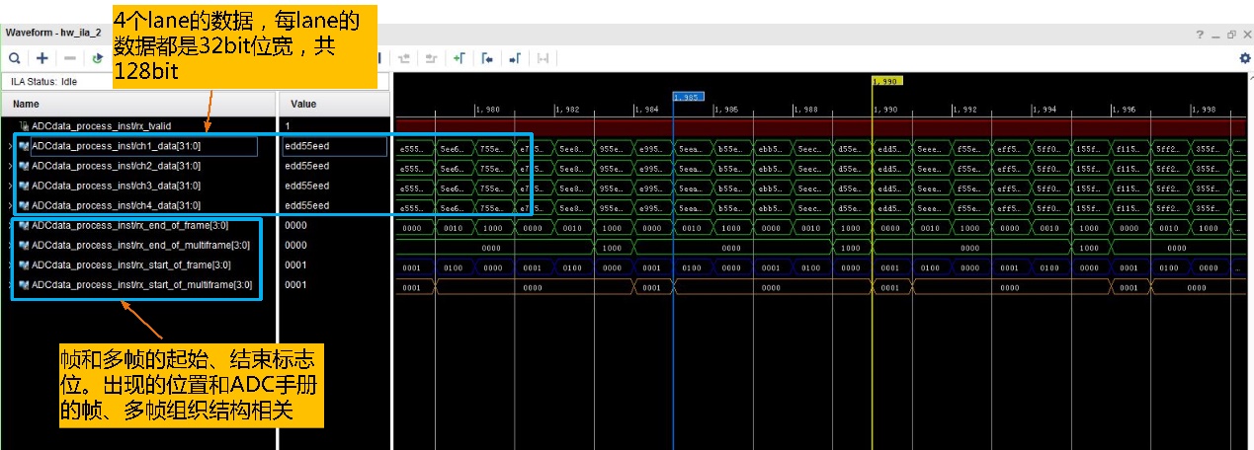This screenshot has height=450, width=1254.
Task: Expand the ch4_data[31:0] bus
Action: (11, 205)
